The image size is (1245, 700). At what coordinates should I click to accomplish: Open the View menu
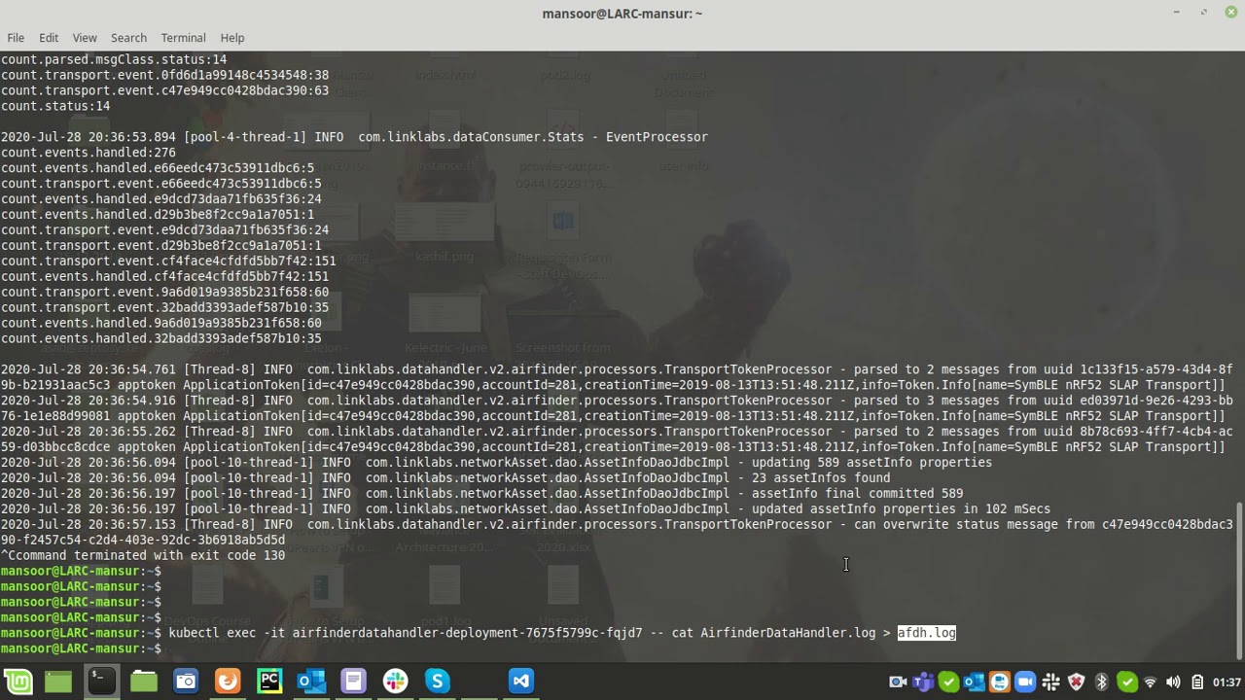[x=85, y=38]
